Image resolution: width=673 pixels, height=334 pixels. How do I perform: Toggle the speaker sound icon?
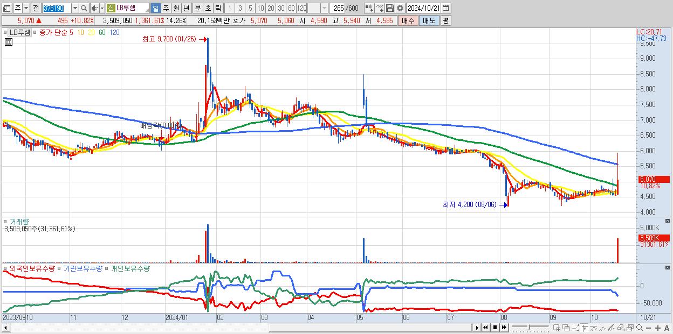click(94, 8)
